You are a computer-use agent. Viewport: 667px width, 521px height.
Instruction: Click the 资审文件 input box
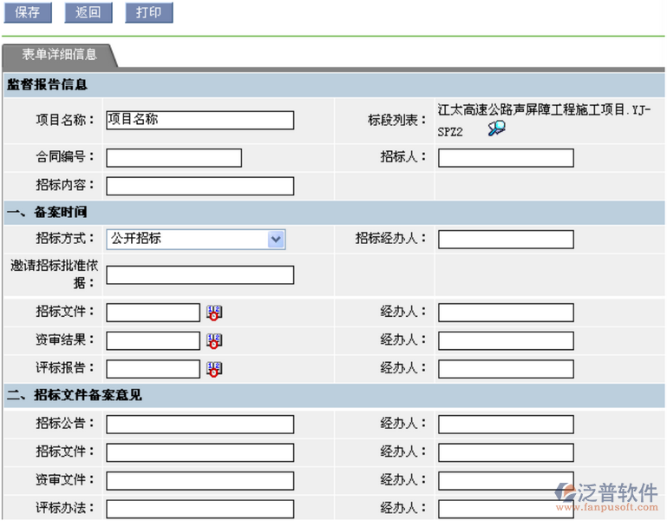(x=199, y=480)
